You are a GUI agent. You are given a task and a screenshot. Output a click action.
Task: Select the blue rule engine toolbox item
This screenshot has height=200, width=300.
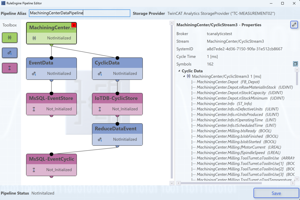(x=10, y=53)
